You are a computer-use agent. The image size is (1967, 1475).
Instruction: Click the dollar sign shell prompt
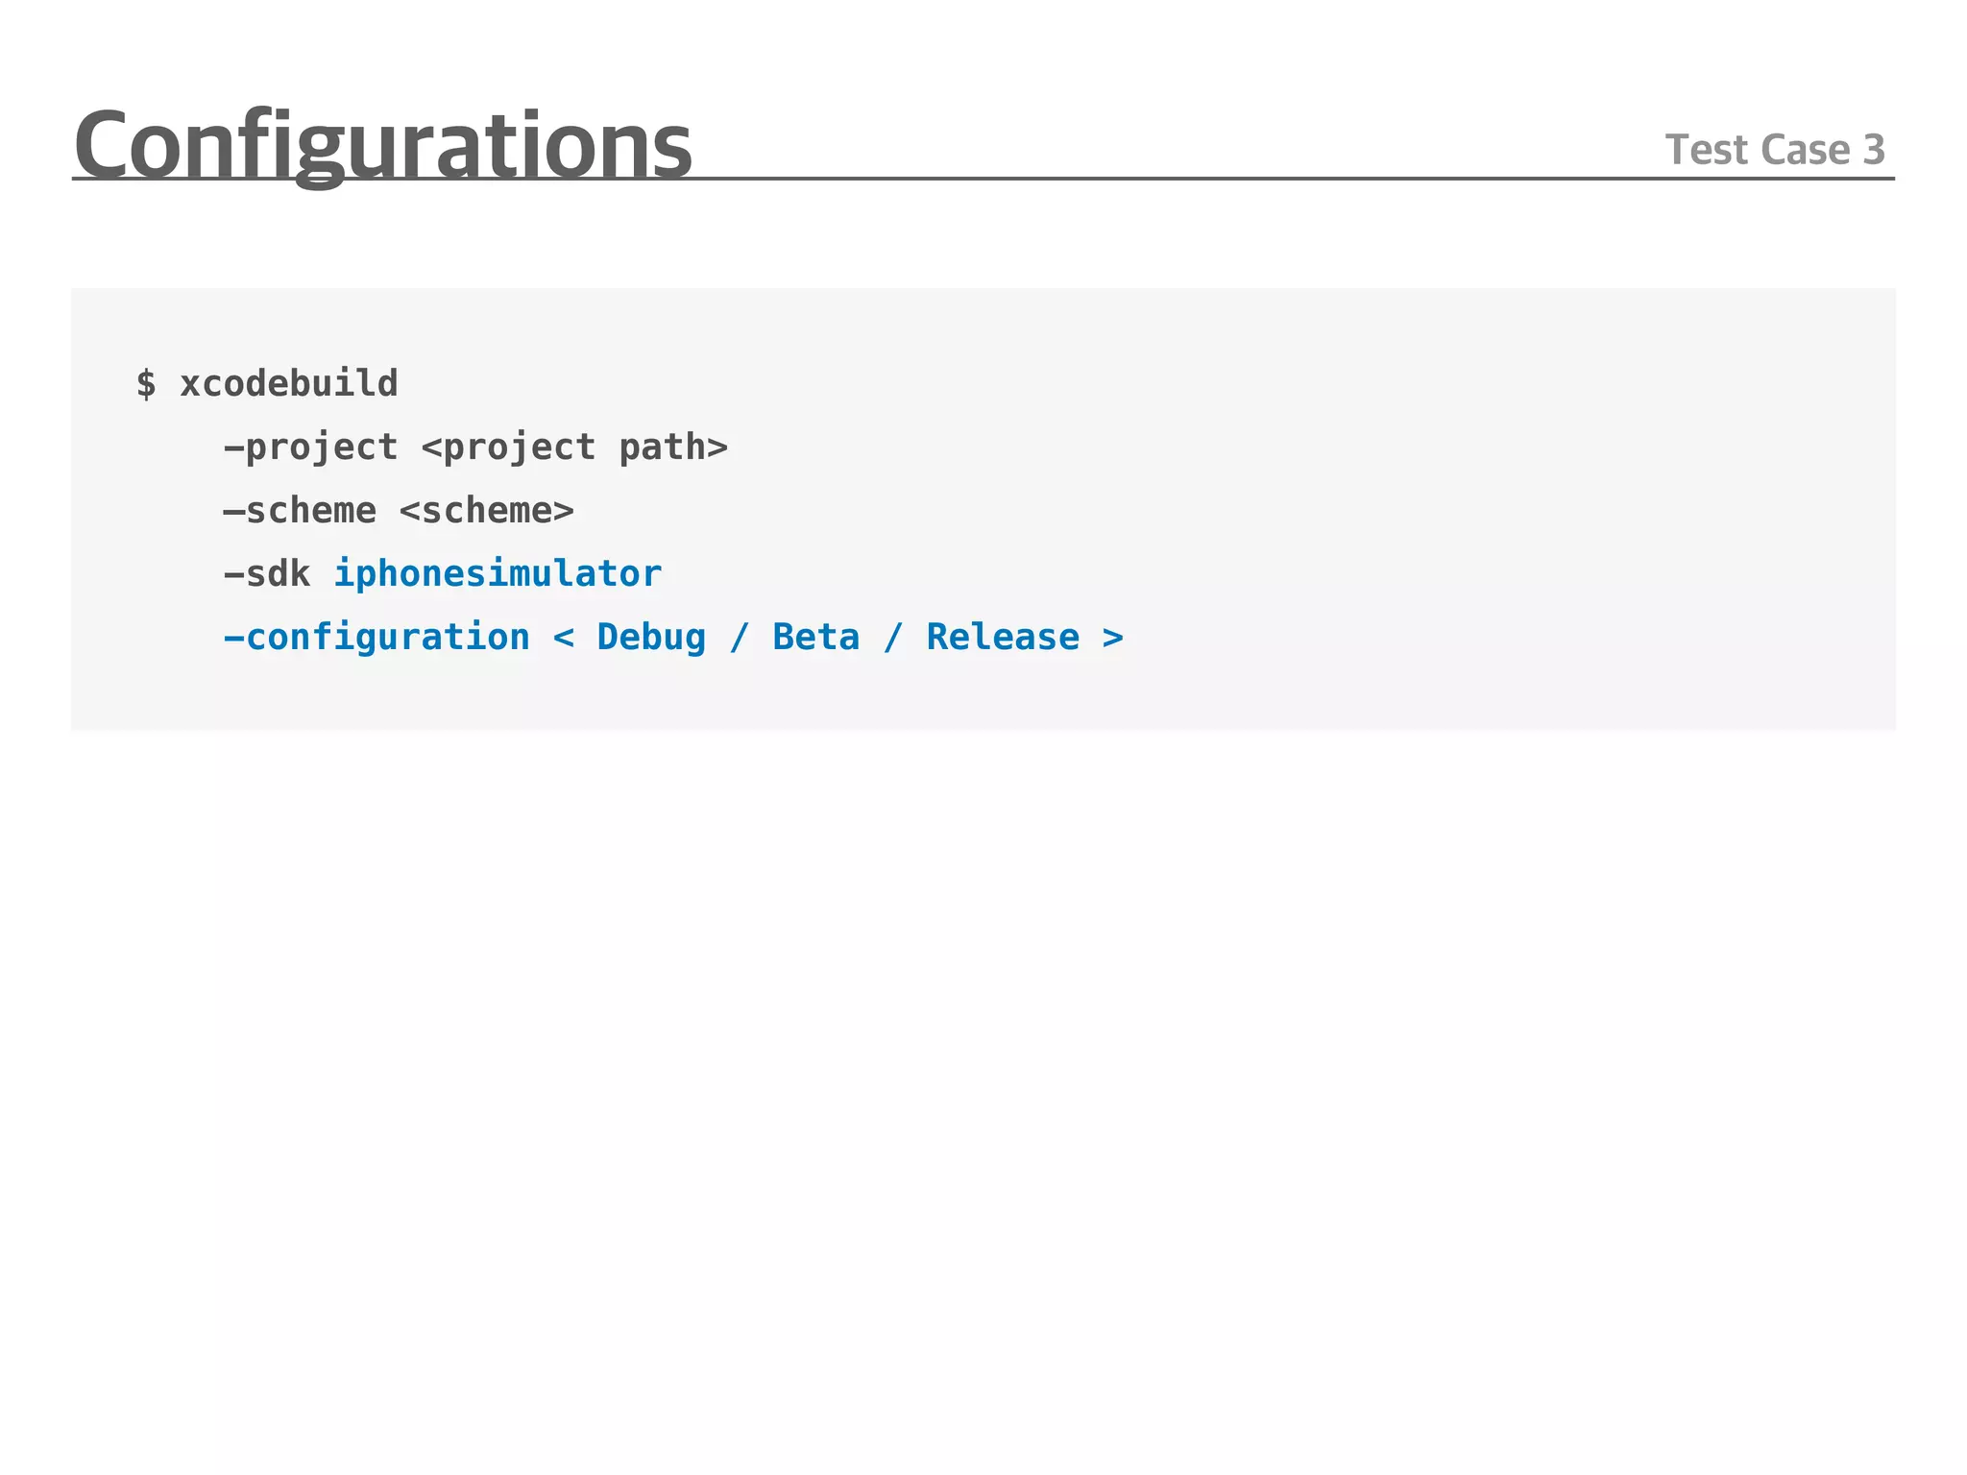tap(146, 384)
